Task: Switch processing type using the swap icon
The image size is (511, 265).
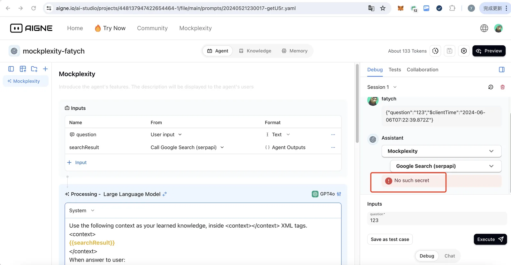Action: pyautogui.click(x=164, y=194)
